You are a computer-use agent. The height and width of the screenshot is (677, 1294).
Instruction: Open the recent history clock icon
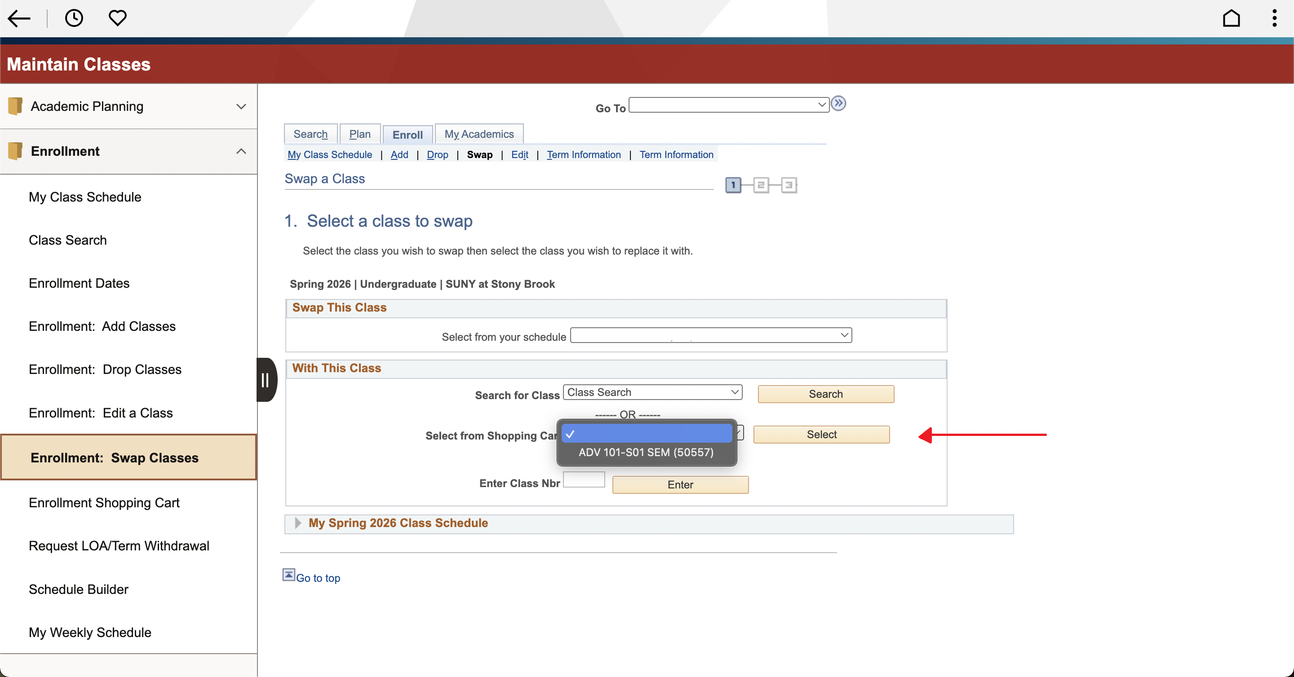pos(74,18)
